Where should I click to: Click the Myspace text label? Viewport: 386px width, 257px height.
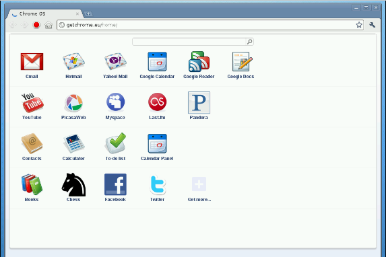click(115, 118)
